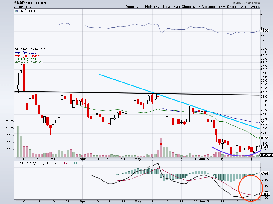Click the volume bars icon beside Volume 10,456,962
This screenshot has height=204, width=273.
click(x=16, y=62)
